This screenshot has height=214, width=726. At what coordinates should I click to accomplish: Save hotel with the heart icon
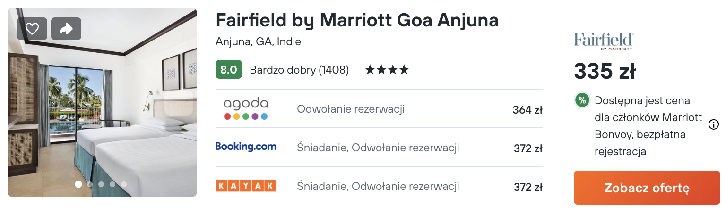tap(32, 29)
